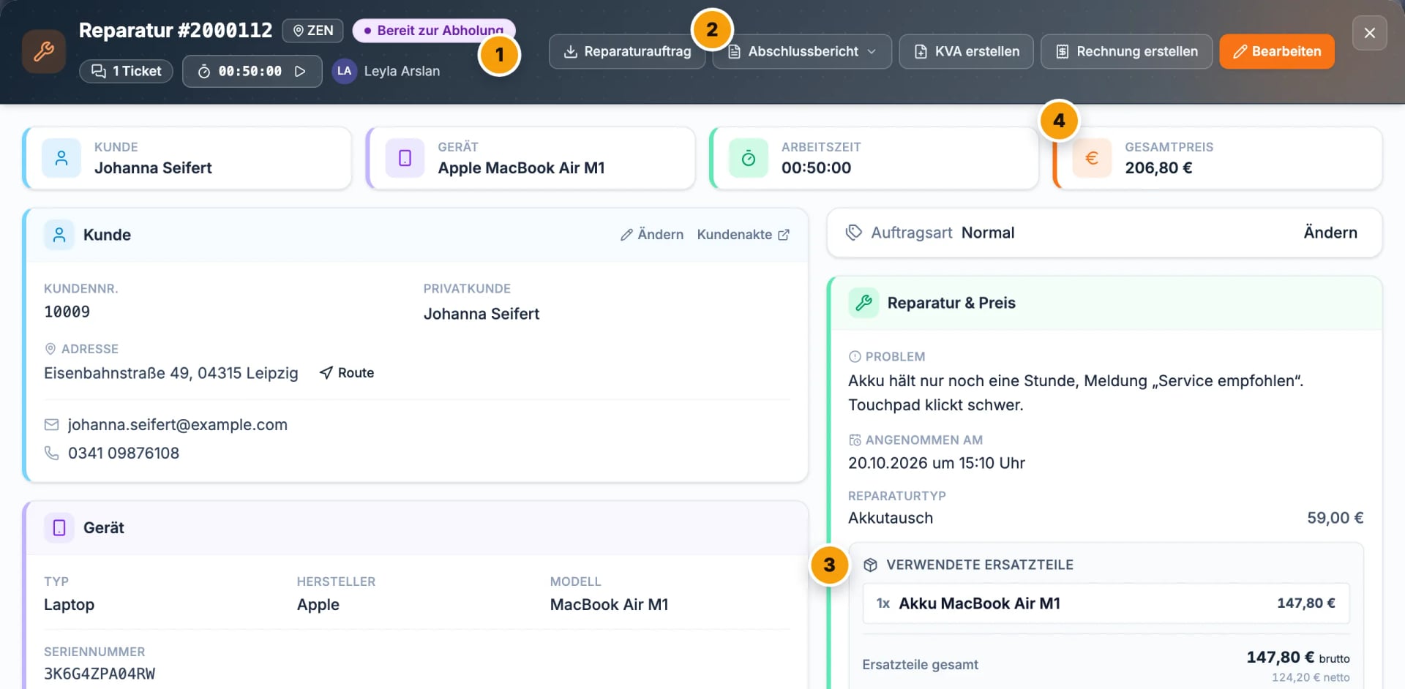
Task: Close the repair detail dialog
Action: click(x=1370, y=33)
